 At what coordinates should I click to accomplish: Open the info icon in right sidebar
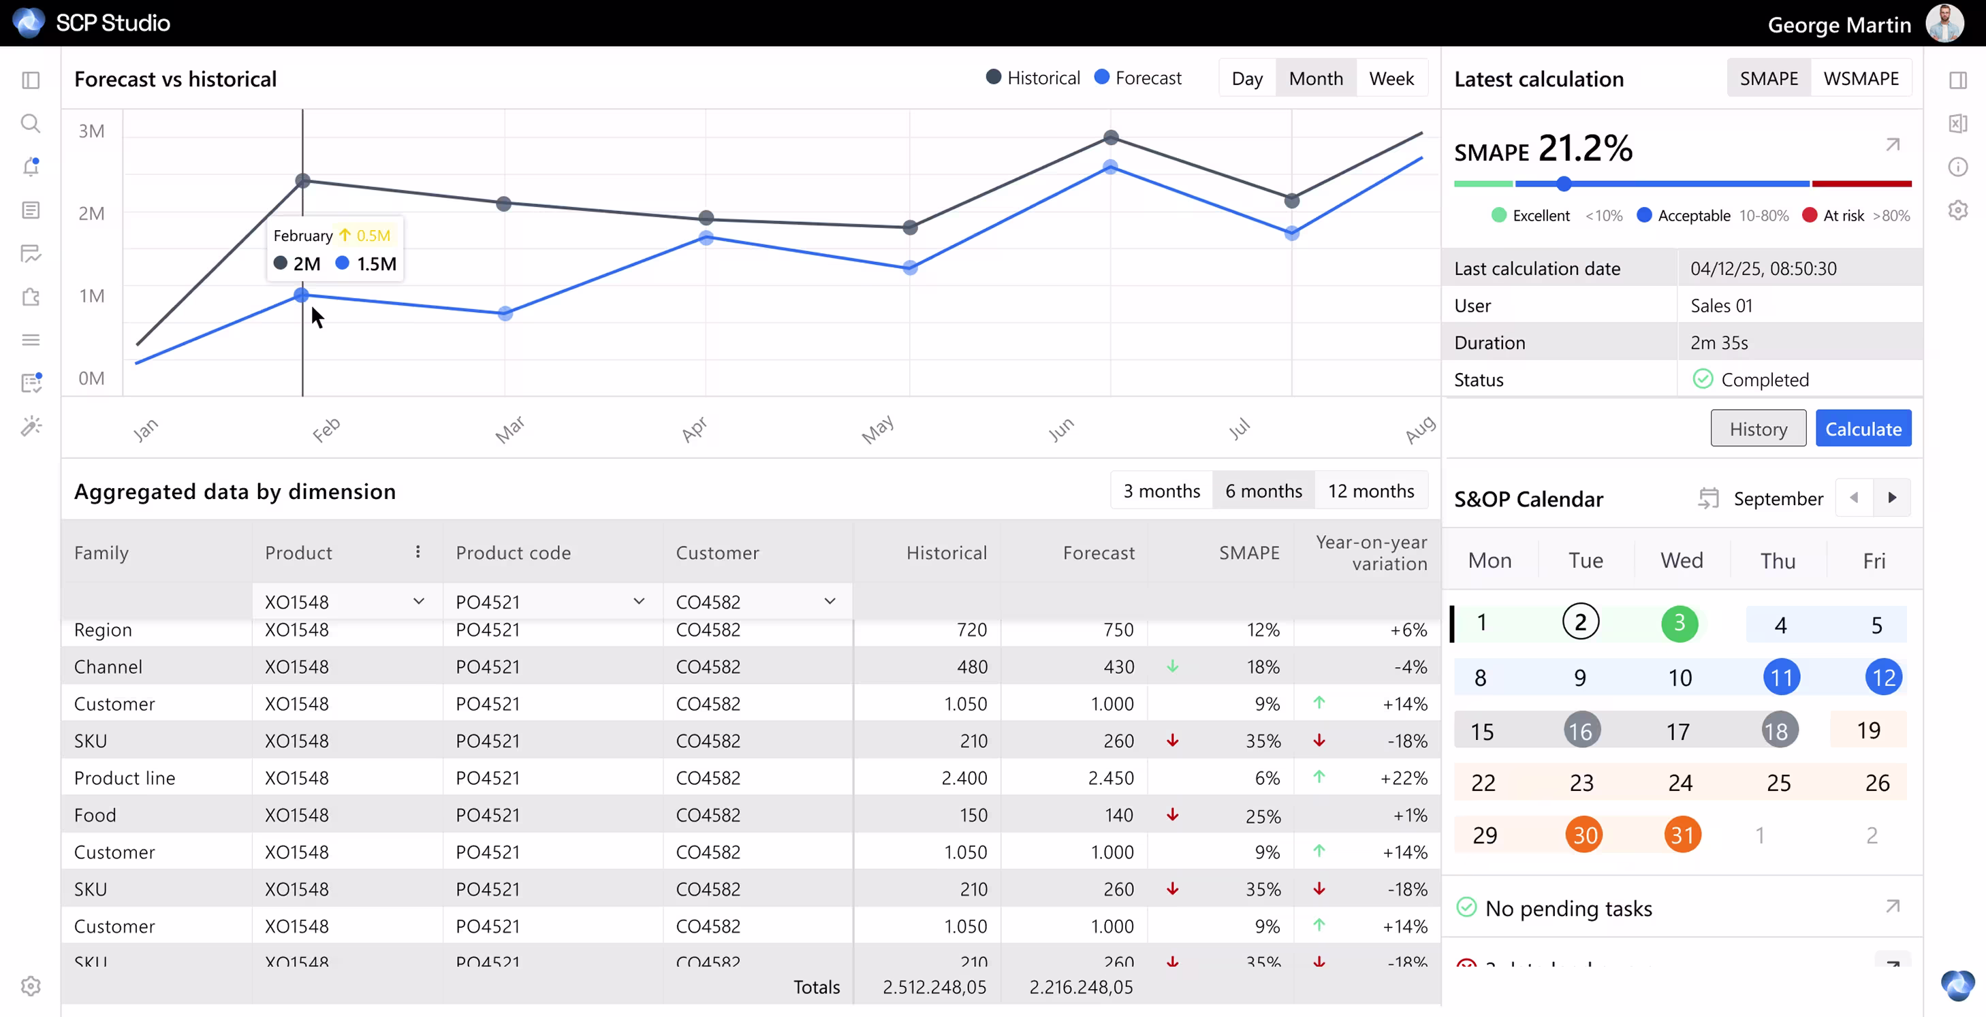point(1957,166)
